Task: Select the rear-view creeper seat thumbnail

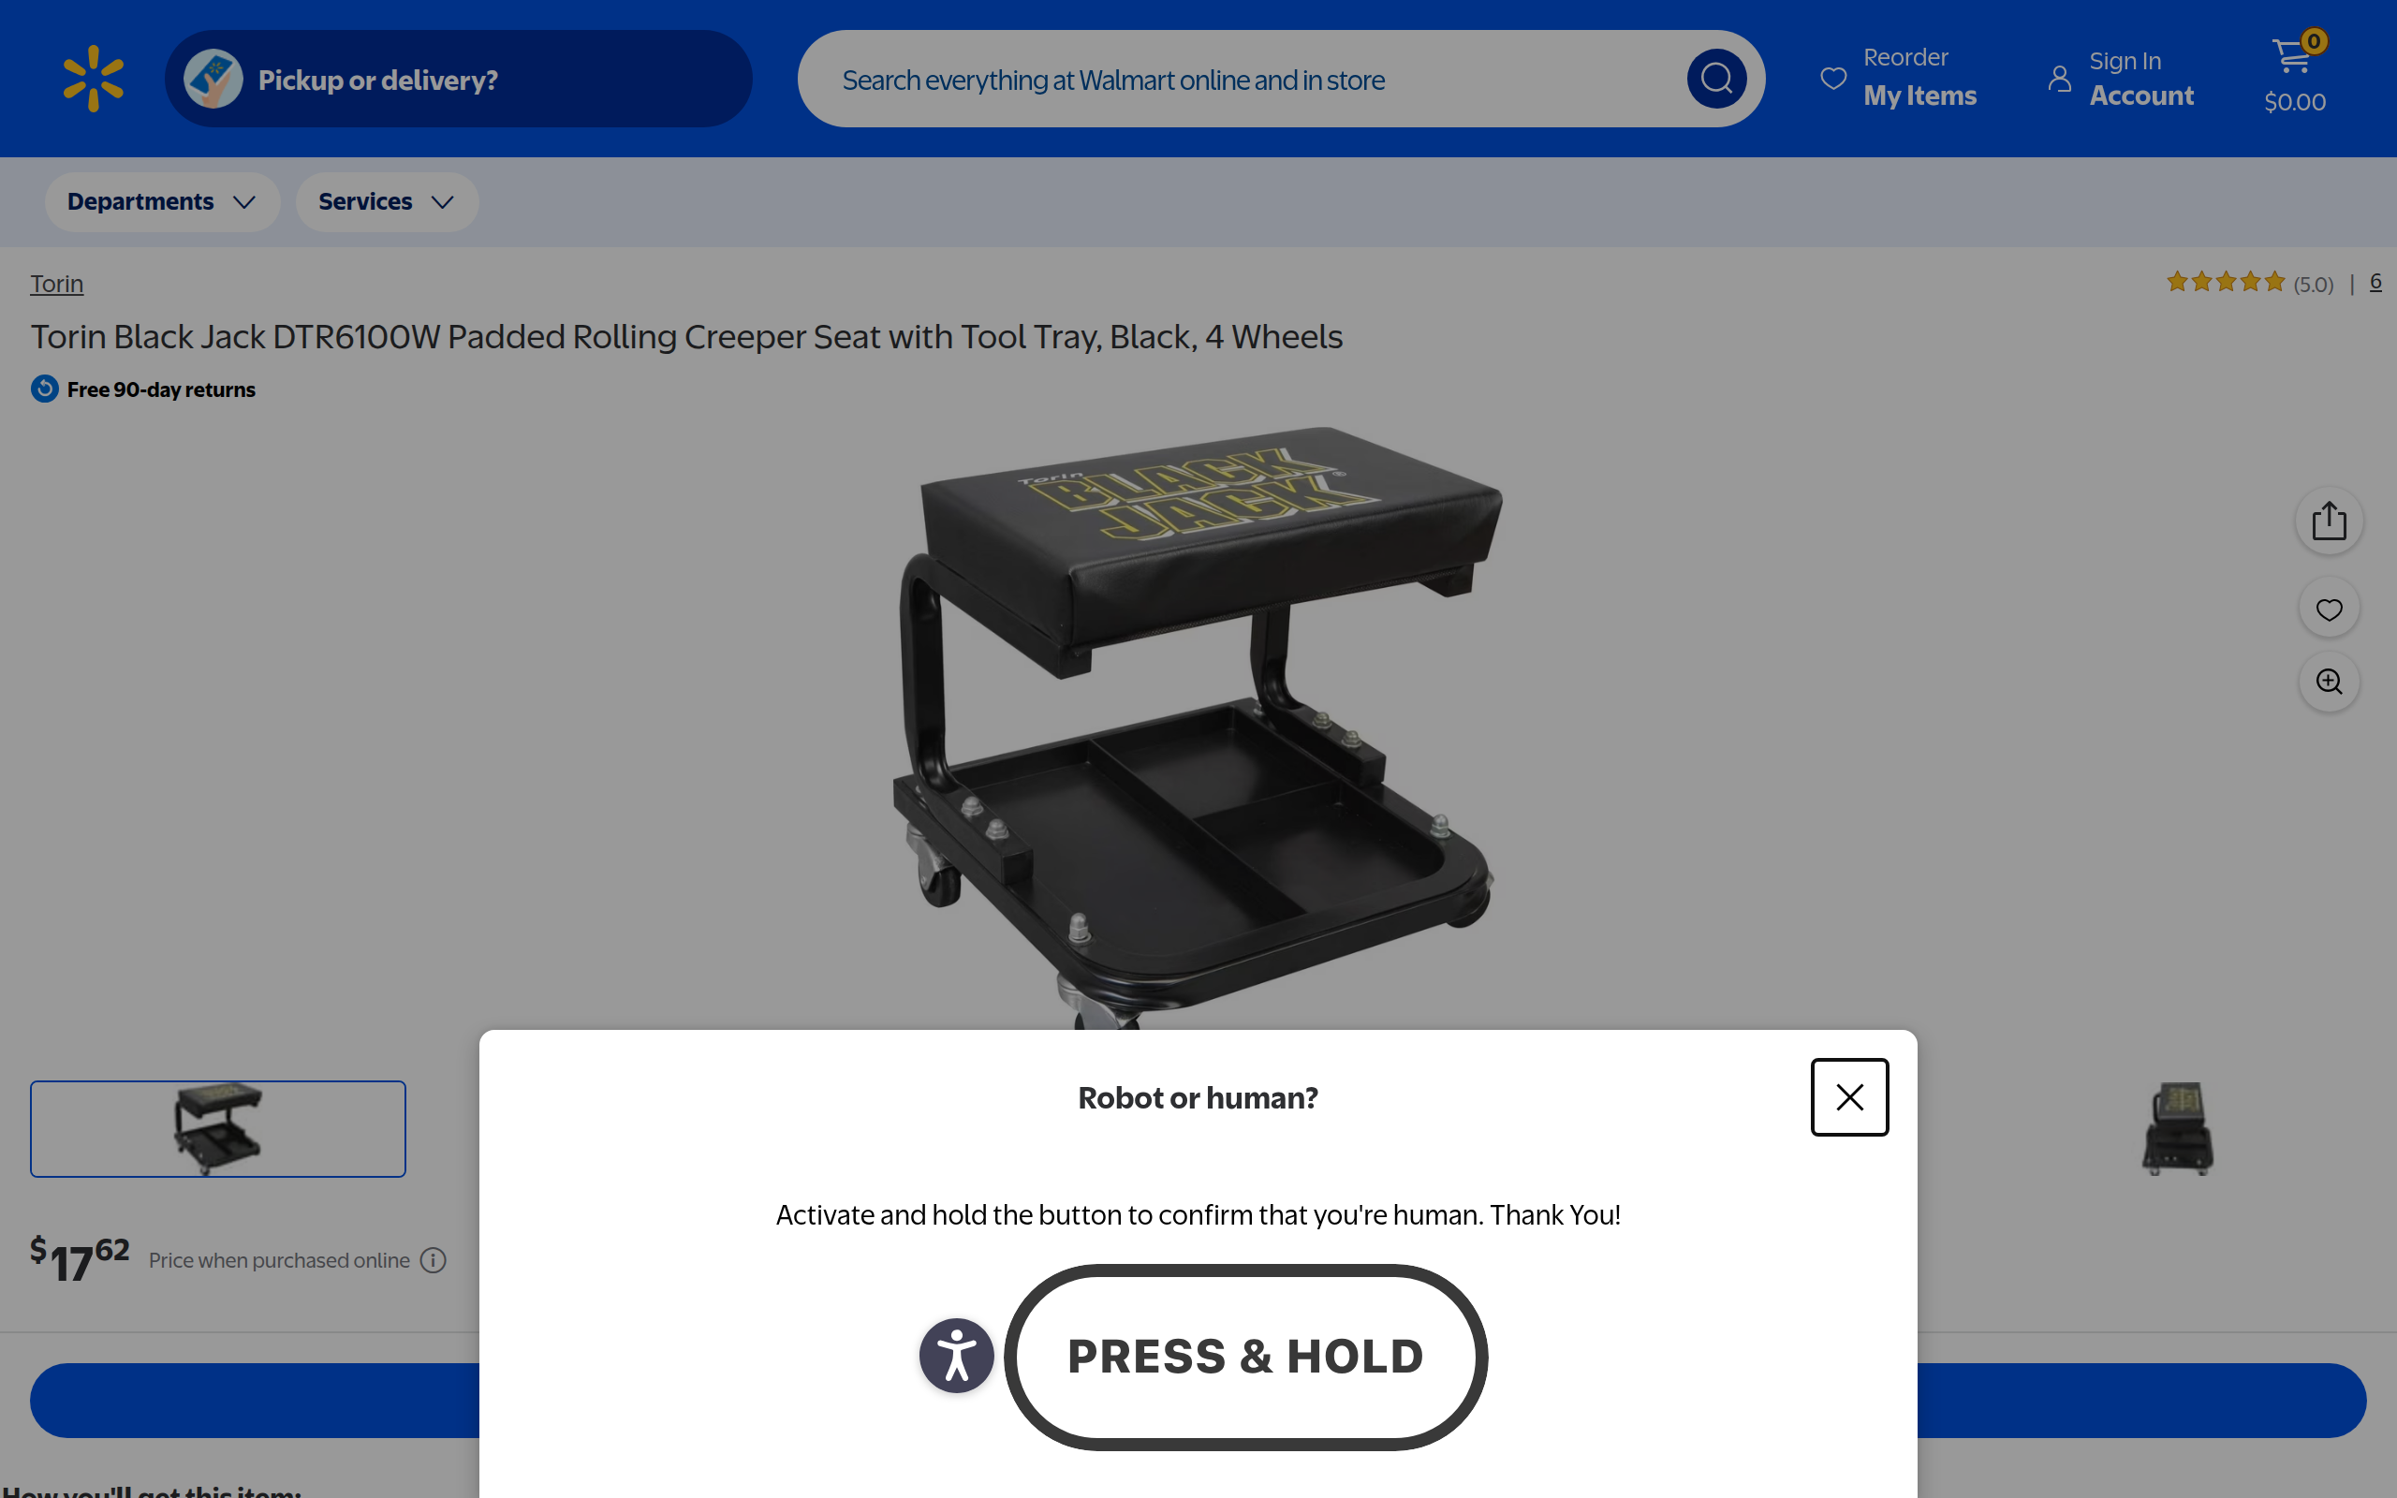Action: tap(2177, 1128)
